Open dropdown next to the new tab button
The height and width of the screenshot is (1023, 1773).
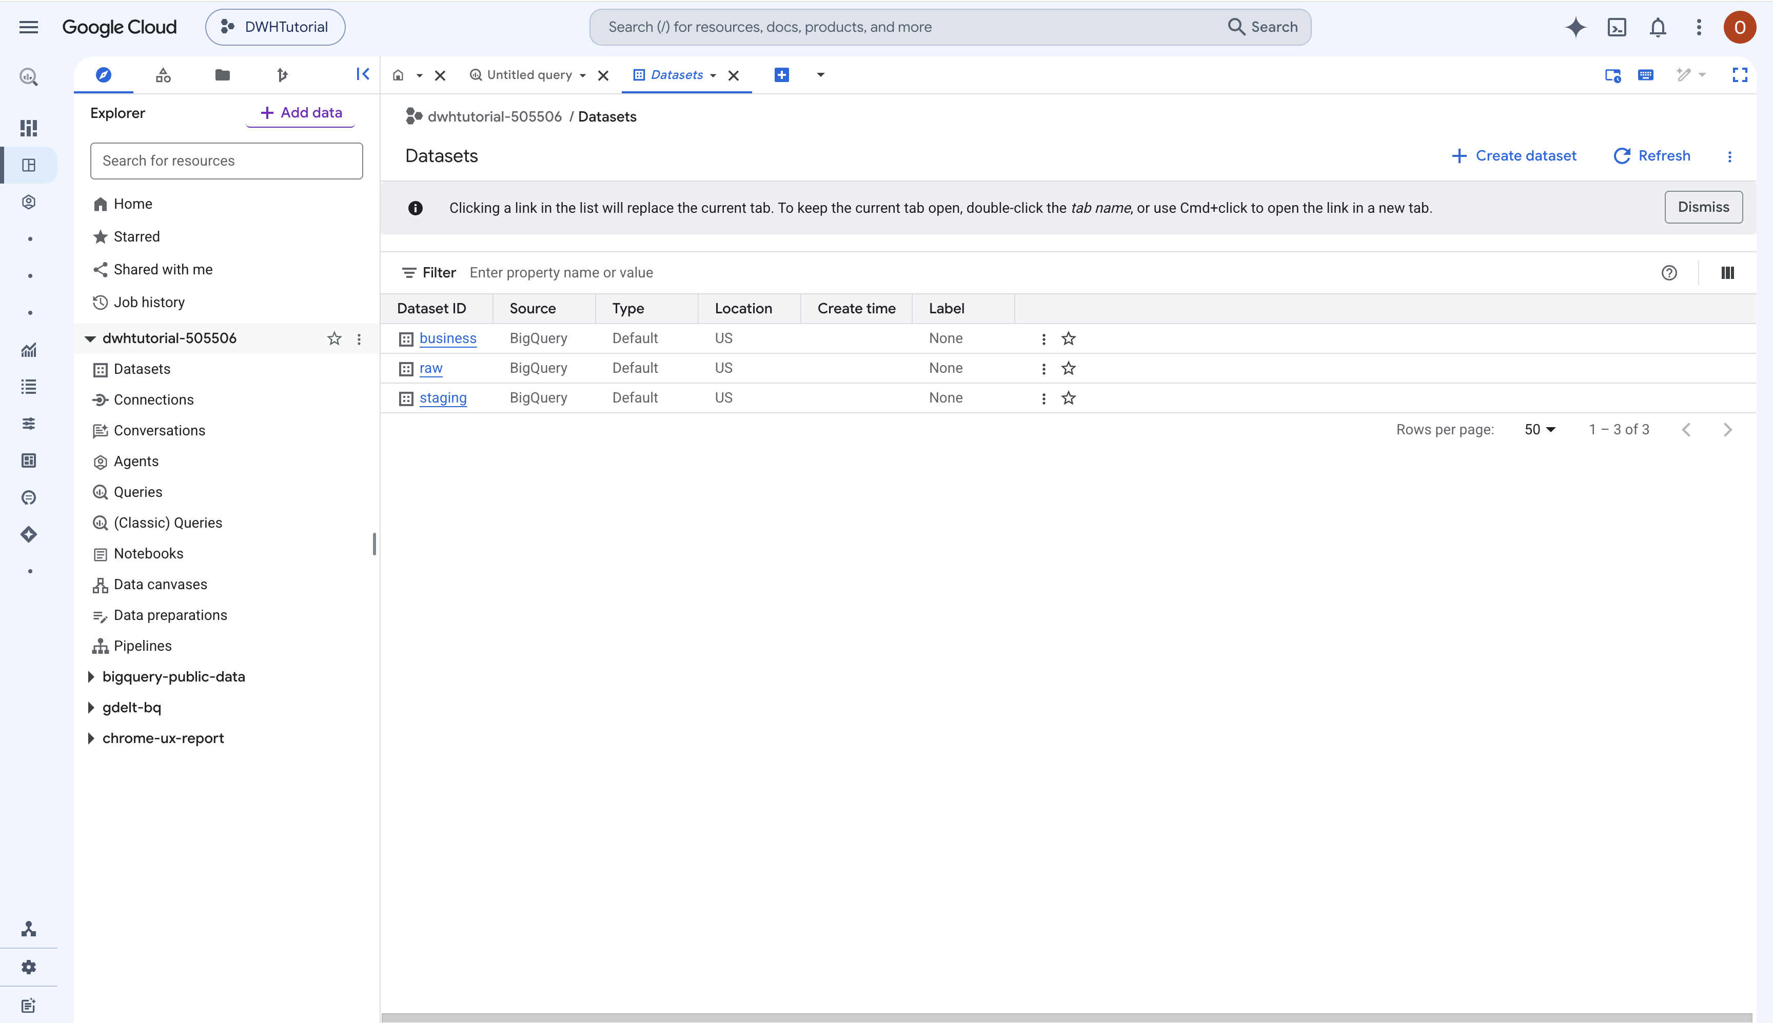820,74
